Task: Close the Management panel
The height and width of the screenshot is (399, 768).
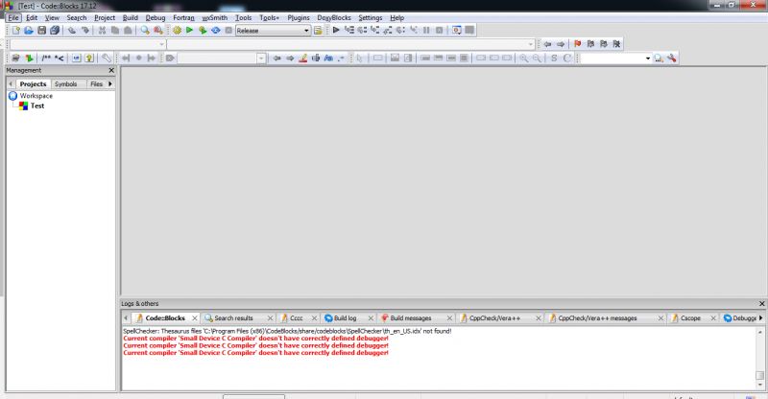Action: click(111, 71)
